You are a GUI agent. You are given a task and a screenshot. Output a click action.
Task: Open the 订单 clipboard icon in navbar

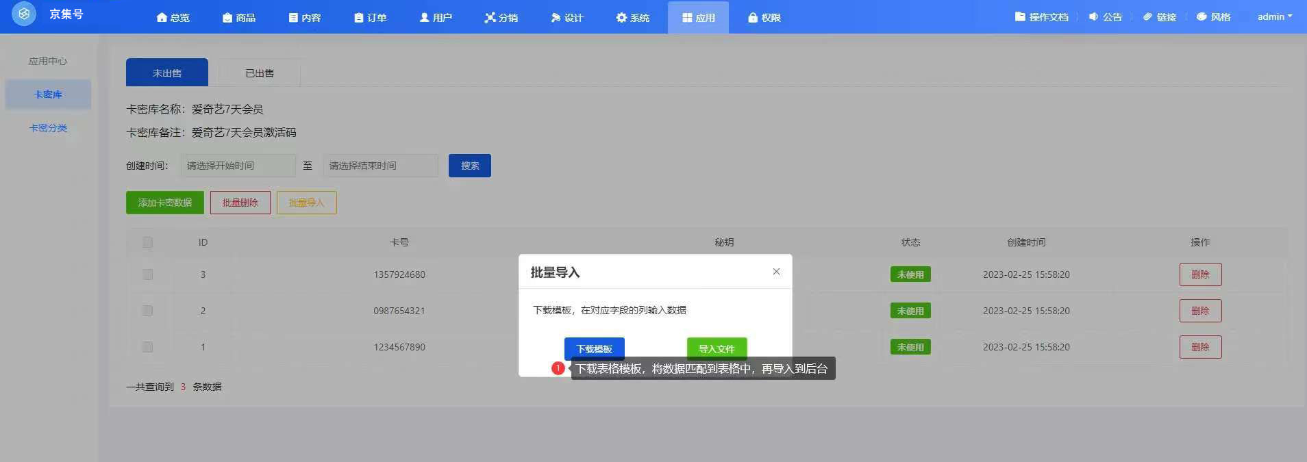tap(358, 17)
